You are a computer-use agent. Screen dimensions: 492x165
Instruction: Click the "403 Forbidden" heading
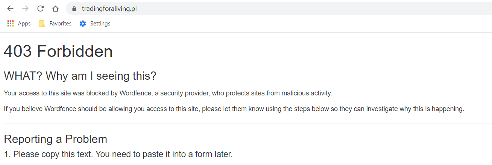[58, 51]
